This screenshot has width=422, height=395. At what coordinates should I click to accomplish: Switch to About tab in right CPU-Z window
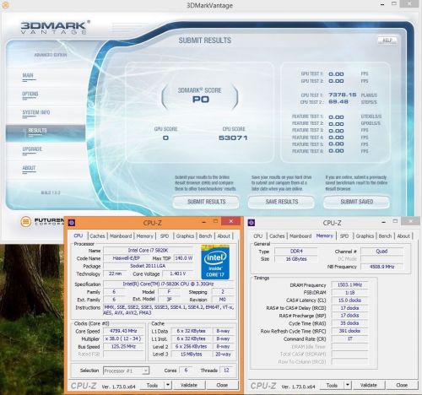tap(403, 236)
